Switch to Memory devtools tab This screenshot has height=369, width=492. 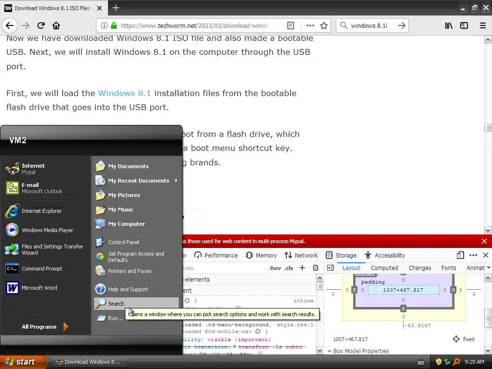click(261, 255)
